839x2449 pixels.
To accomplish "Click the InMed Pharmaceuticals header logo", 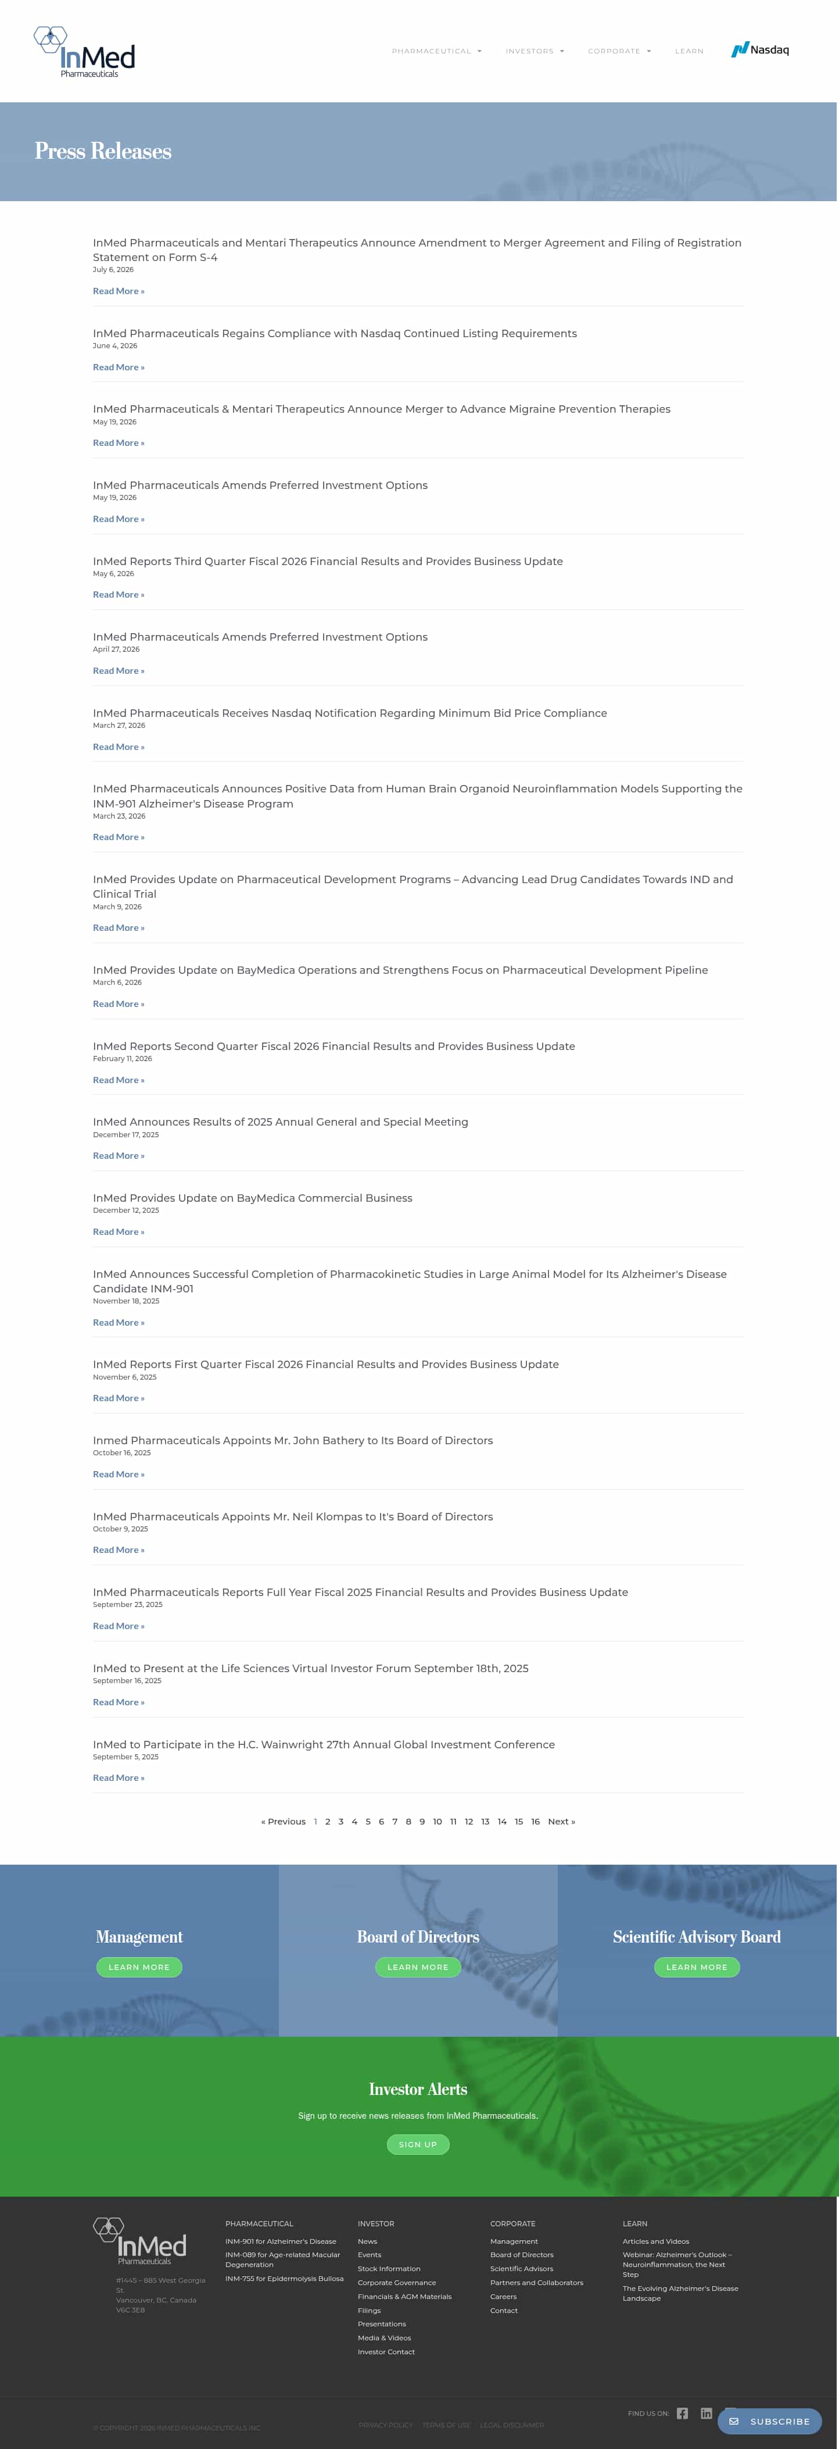I will [85, 52].
